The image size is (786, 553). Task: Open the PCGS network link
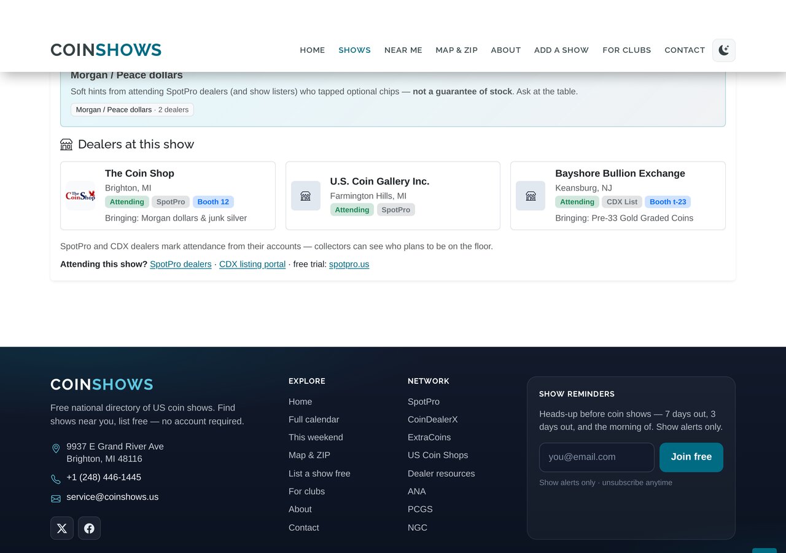tap(420, 509)
